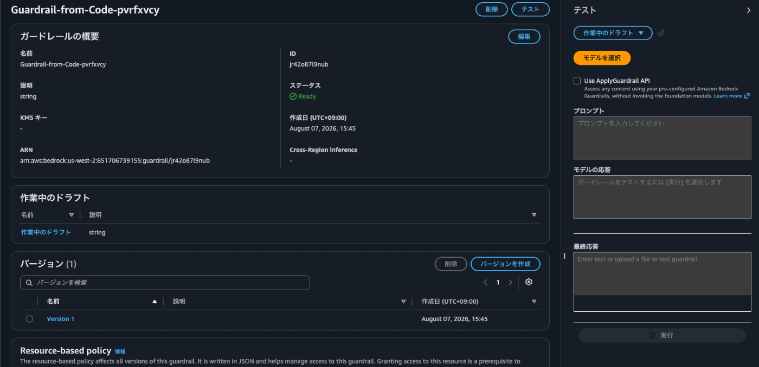This screenshot has height=367, width=759.
Task: Focus the モデルの応答 text area
Action: click(x=662, y=197)
